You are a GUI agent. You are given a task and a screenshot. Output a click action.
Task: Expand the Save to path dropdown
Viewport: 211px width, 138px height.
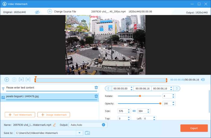click(x=79, y=133)
